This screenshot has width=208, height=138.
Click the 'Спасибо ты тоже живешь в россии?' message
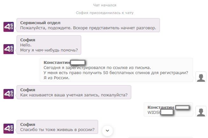tap(57, 129)
